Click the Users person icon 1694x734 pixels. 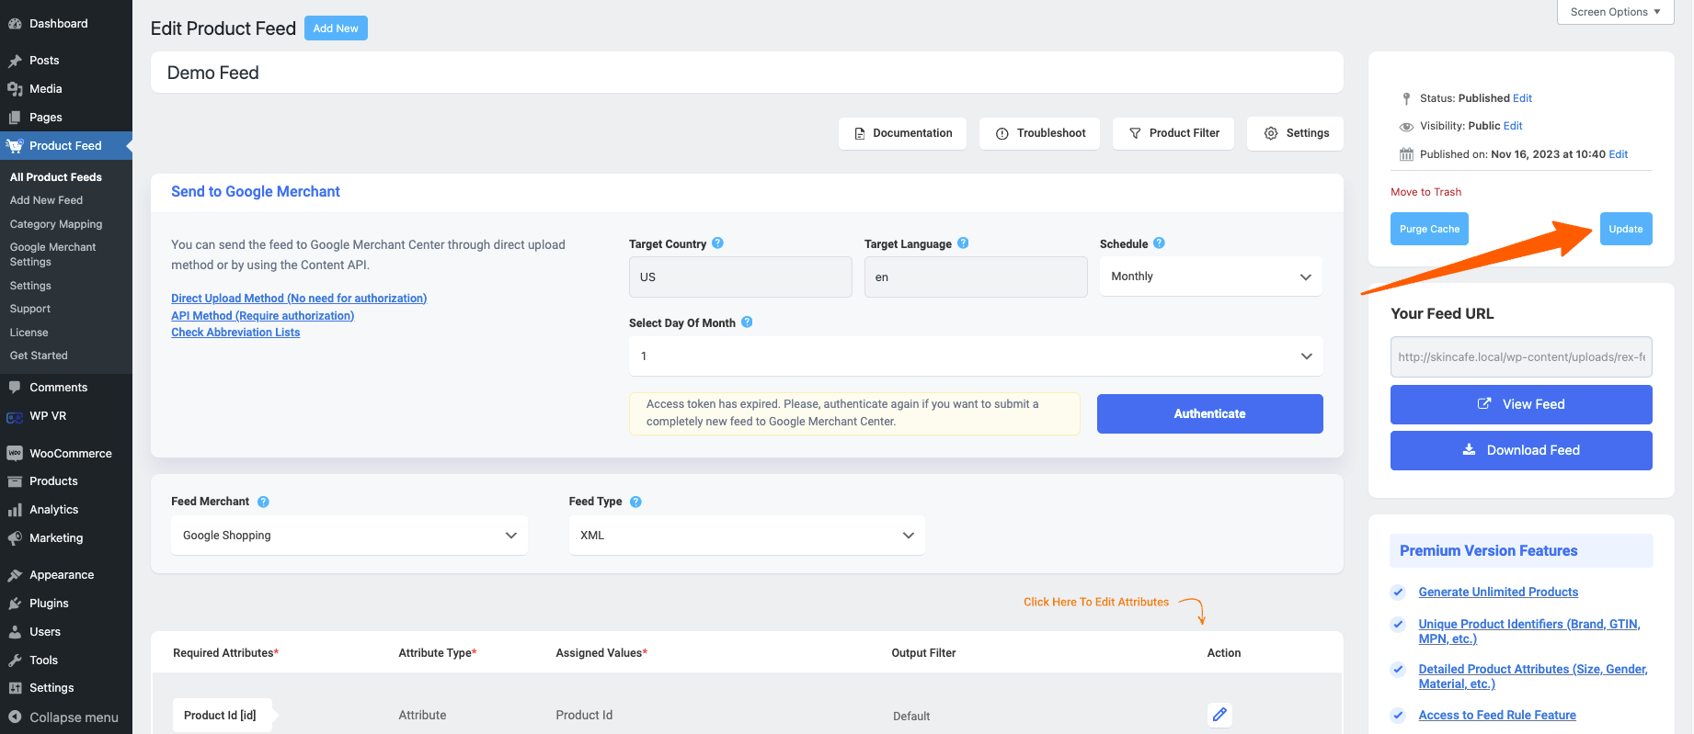(x=15, y=632)
